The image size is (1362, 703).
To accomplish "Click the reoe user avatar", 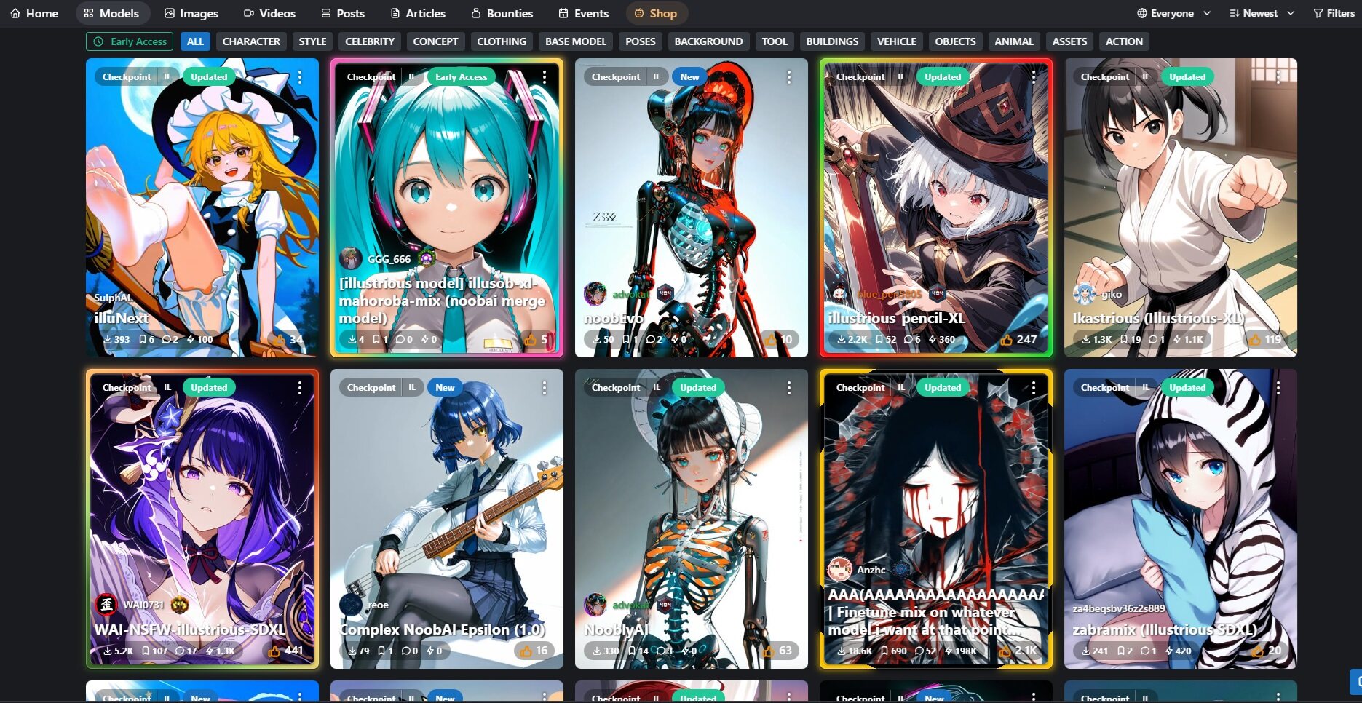I will pos(351,604).
